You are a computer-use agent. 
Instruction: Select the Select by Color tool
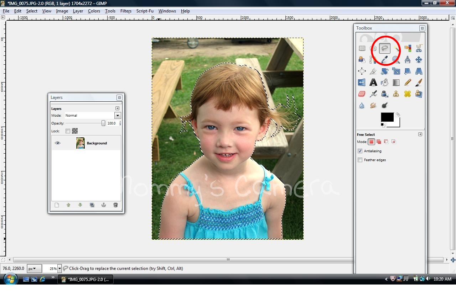coord(408,48)
